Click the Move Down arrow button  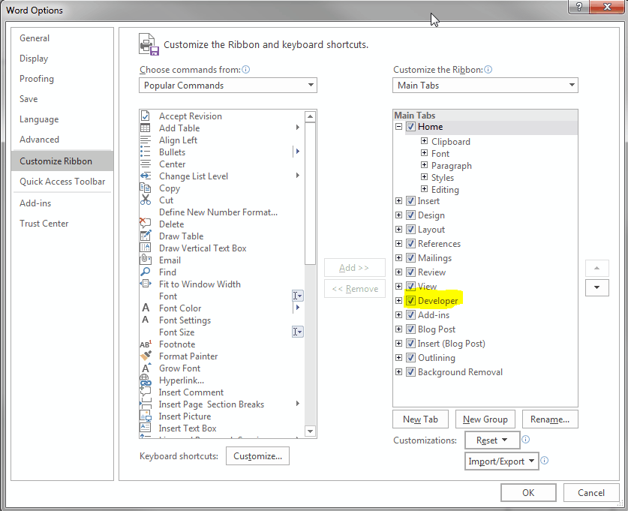tap(596, 287)
